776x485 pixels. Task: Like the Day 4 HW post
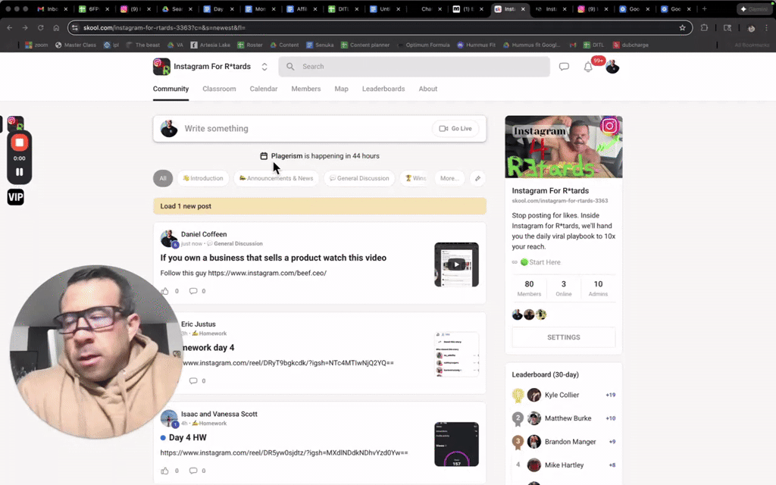[164, 471]
